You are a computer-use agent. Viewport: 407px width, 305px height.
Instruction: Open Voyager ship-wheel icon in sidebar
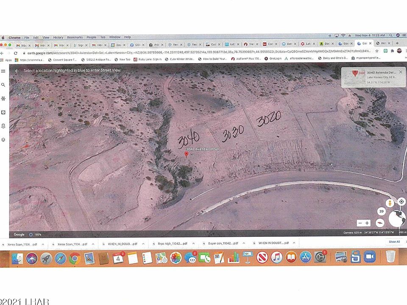3,99
